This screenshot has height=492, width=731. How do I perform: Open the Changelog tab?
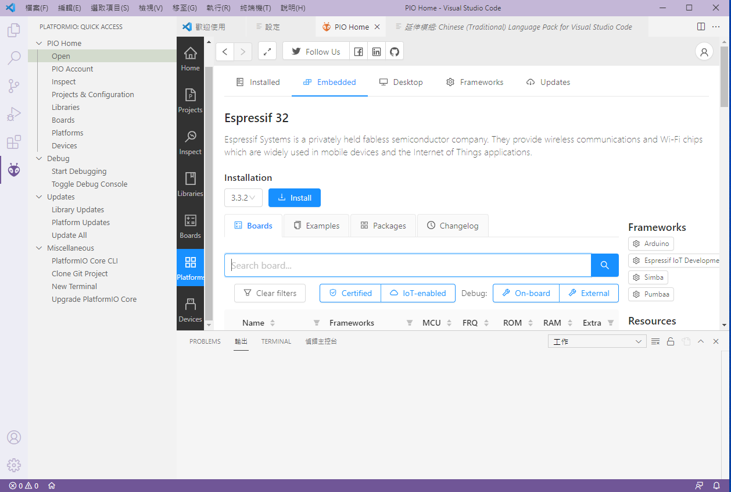pos(453,226)
